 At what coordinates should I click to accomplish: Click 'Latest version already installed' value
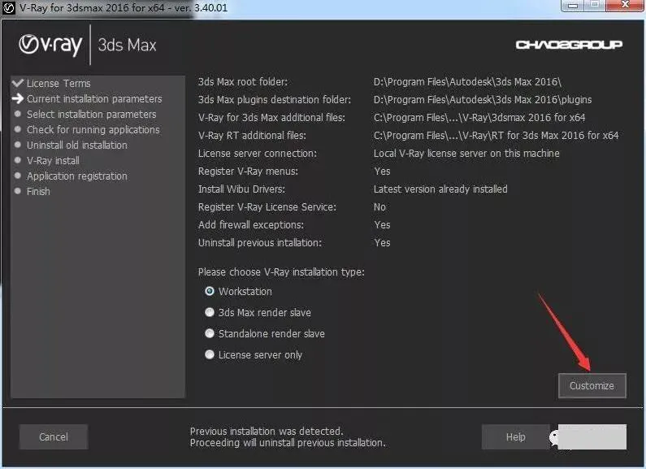[x=440, y=189]
